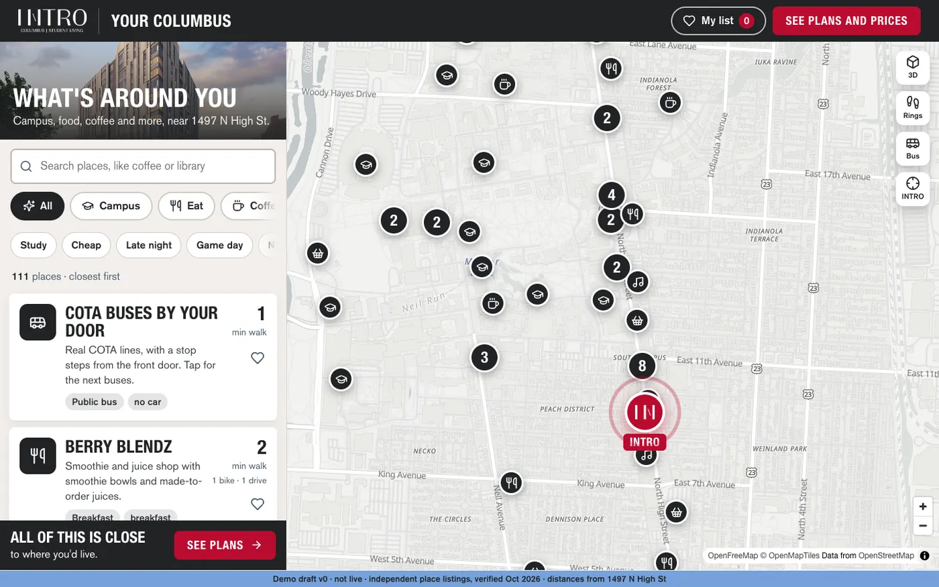Enable the Study filter chip
Screen dimensions: 939x587
pyautogui.click(x=34, y=245)
